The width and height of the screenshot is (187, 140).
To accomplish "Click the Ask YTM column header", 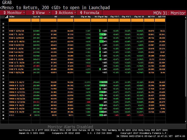I will (162, 17).
